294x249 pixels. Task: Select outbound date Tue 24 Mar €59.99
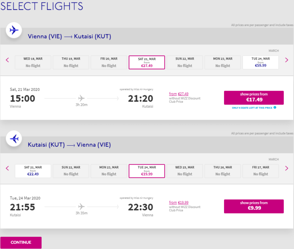pos(260,62)
